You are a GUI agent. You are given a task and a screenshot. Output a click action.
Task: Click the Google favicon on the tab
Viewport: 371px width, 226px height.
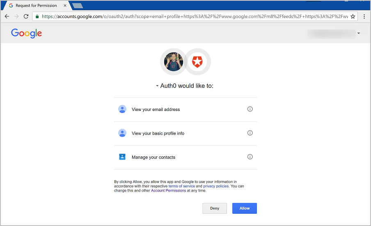point(11,5)
